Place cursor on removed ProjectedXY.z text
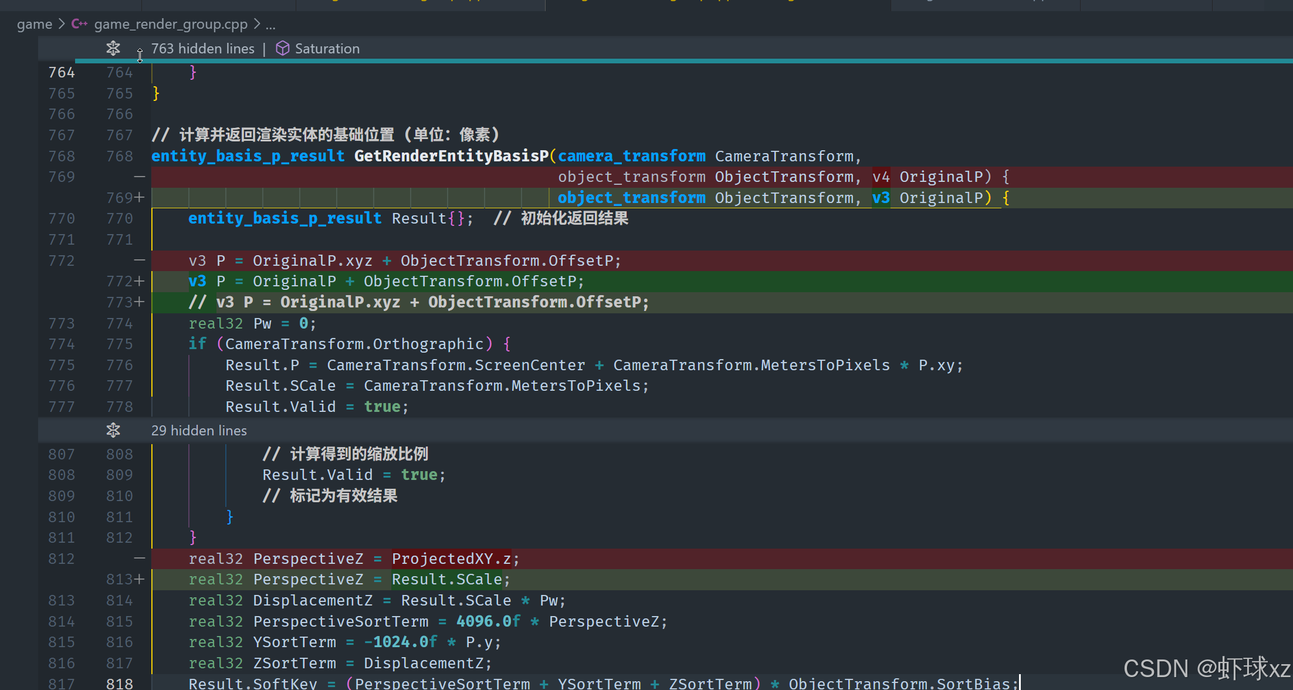Screen dimensions: 1293x690 [x=451, y=559]
